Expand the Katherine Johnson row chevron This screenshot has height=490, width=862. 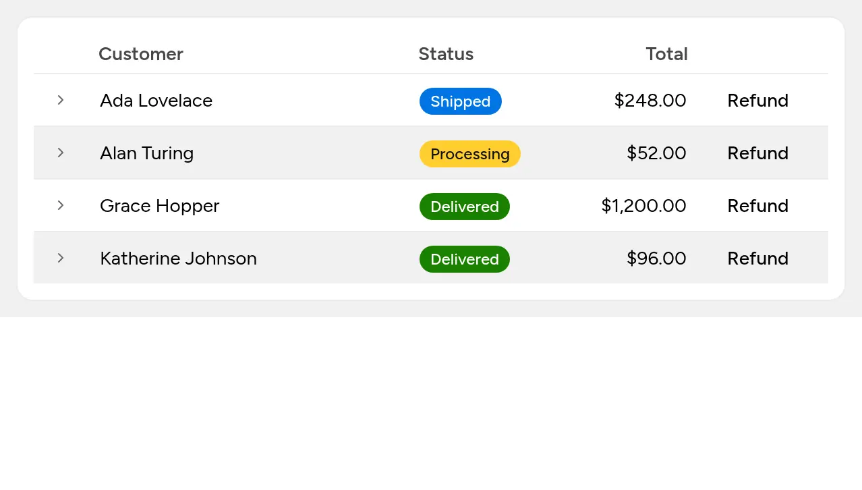pyautogui.click(x=61, y=258)
